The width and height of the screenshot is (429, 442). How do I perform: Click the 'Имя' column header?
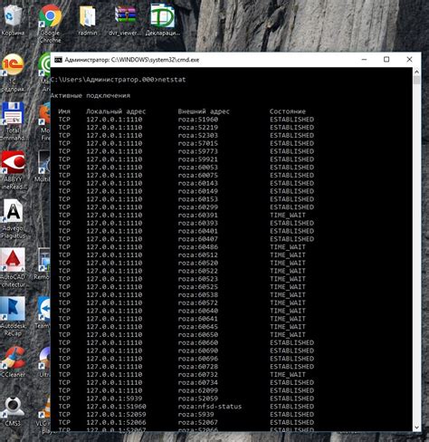point(64,111)
